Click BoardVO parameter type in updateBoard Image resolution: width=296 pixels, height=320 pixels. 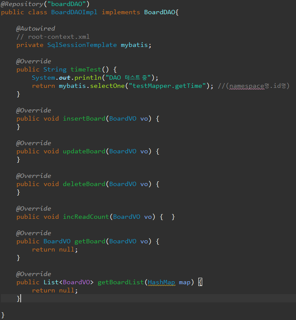pyautogui.click(x=123, y=152)
